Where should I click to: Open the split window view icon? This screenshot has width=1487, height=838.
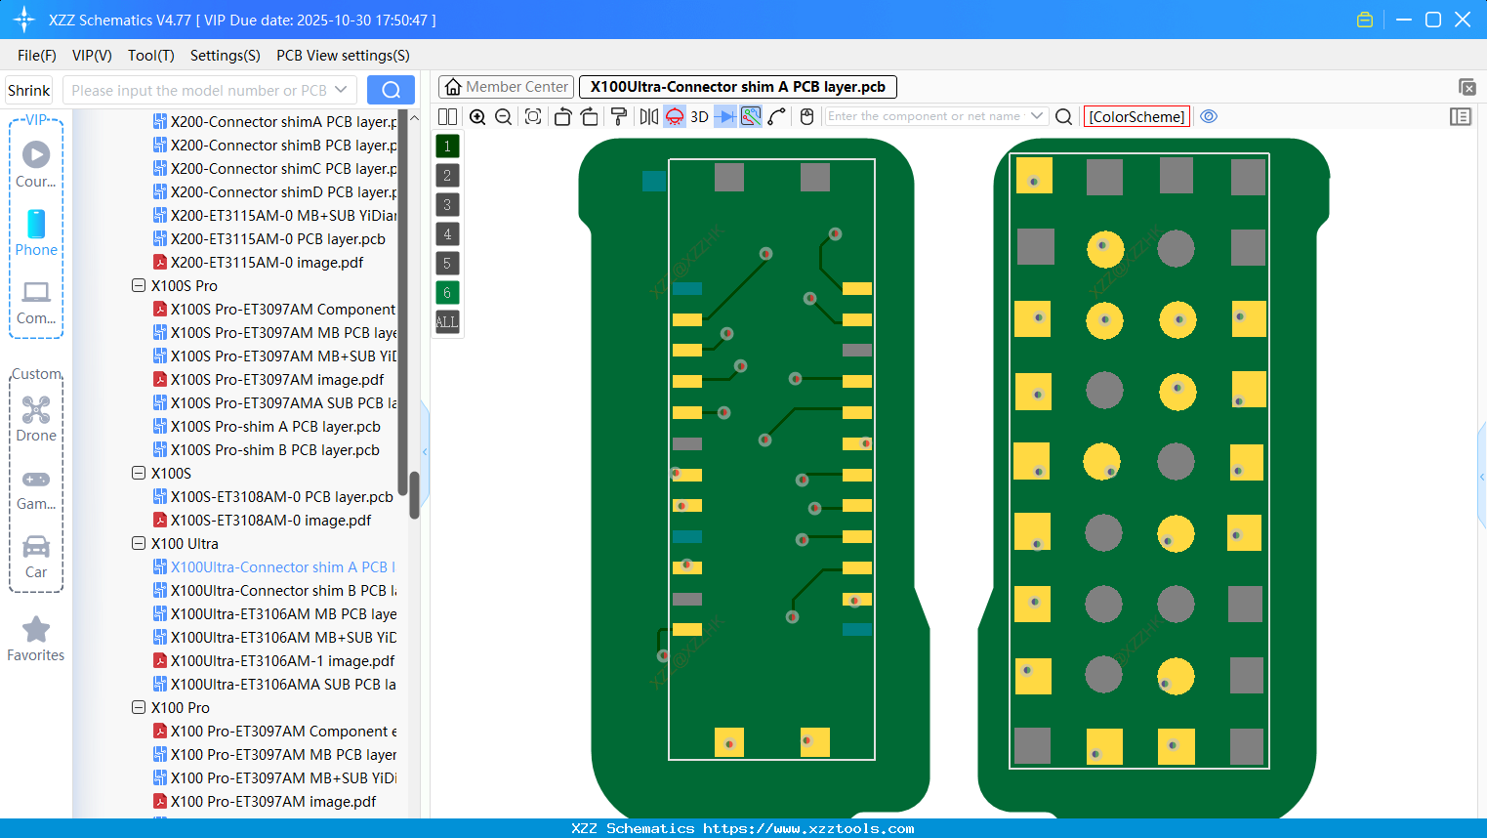click(447, 116)
